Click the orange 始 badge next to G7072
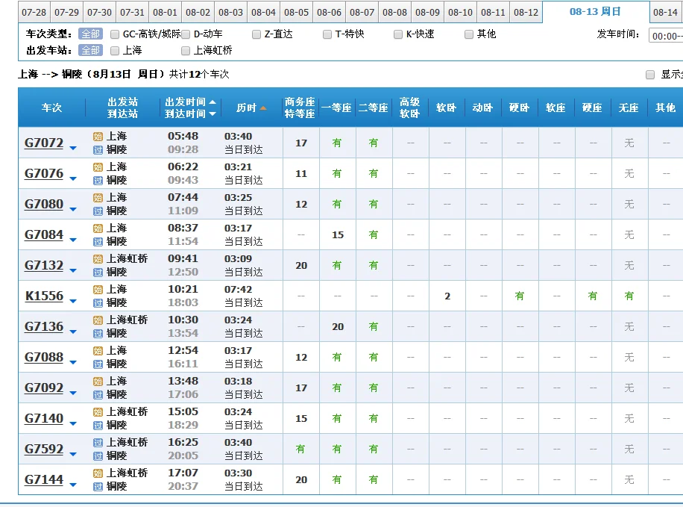The height and width of the screenshot is (507, 683). point(98,135)
